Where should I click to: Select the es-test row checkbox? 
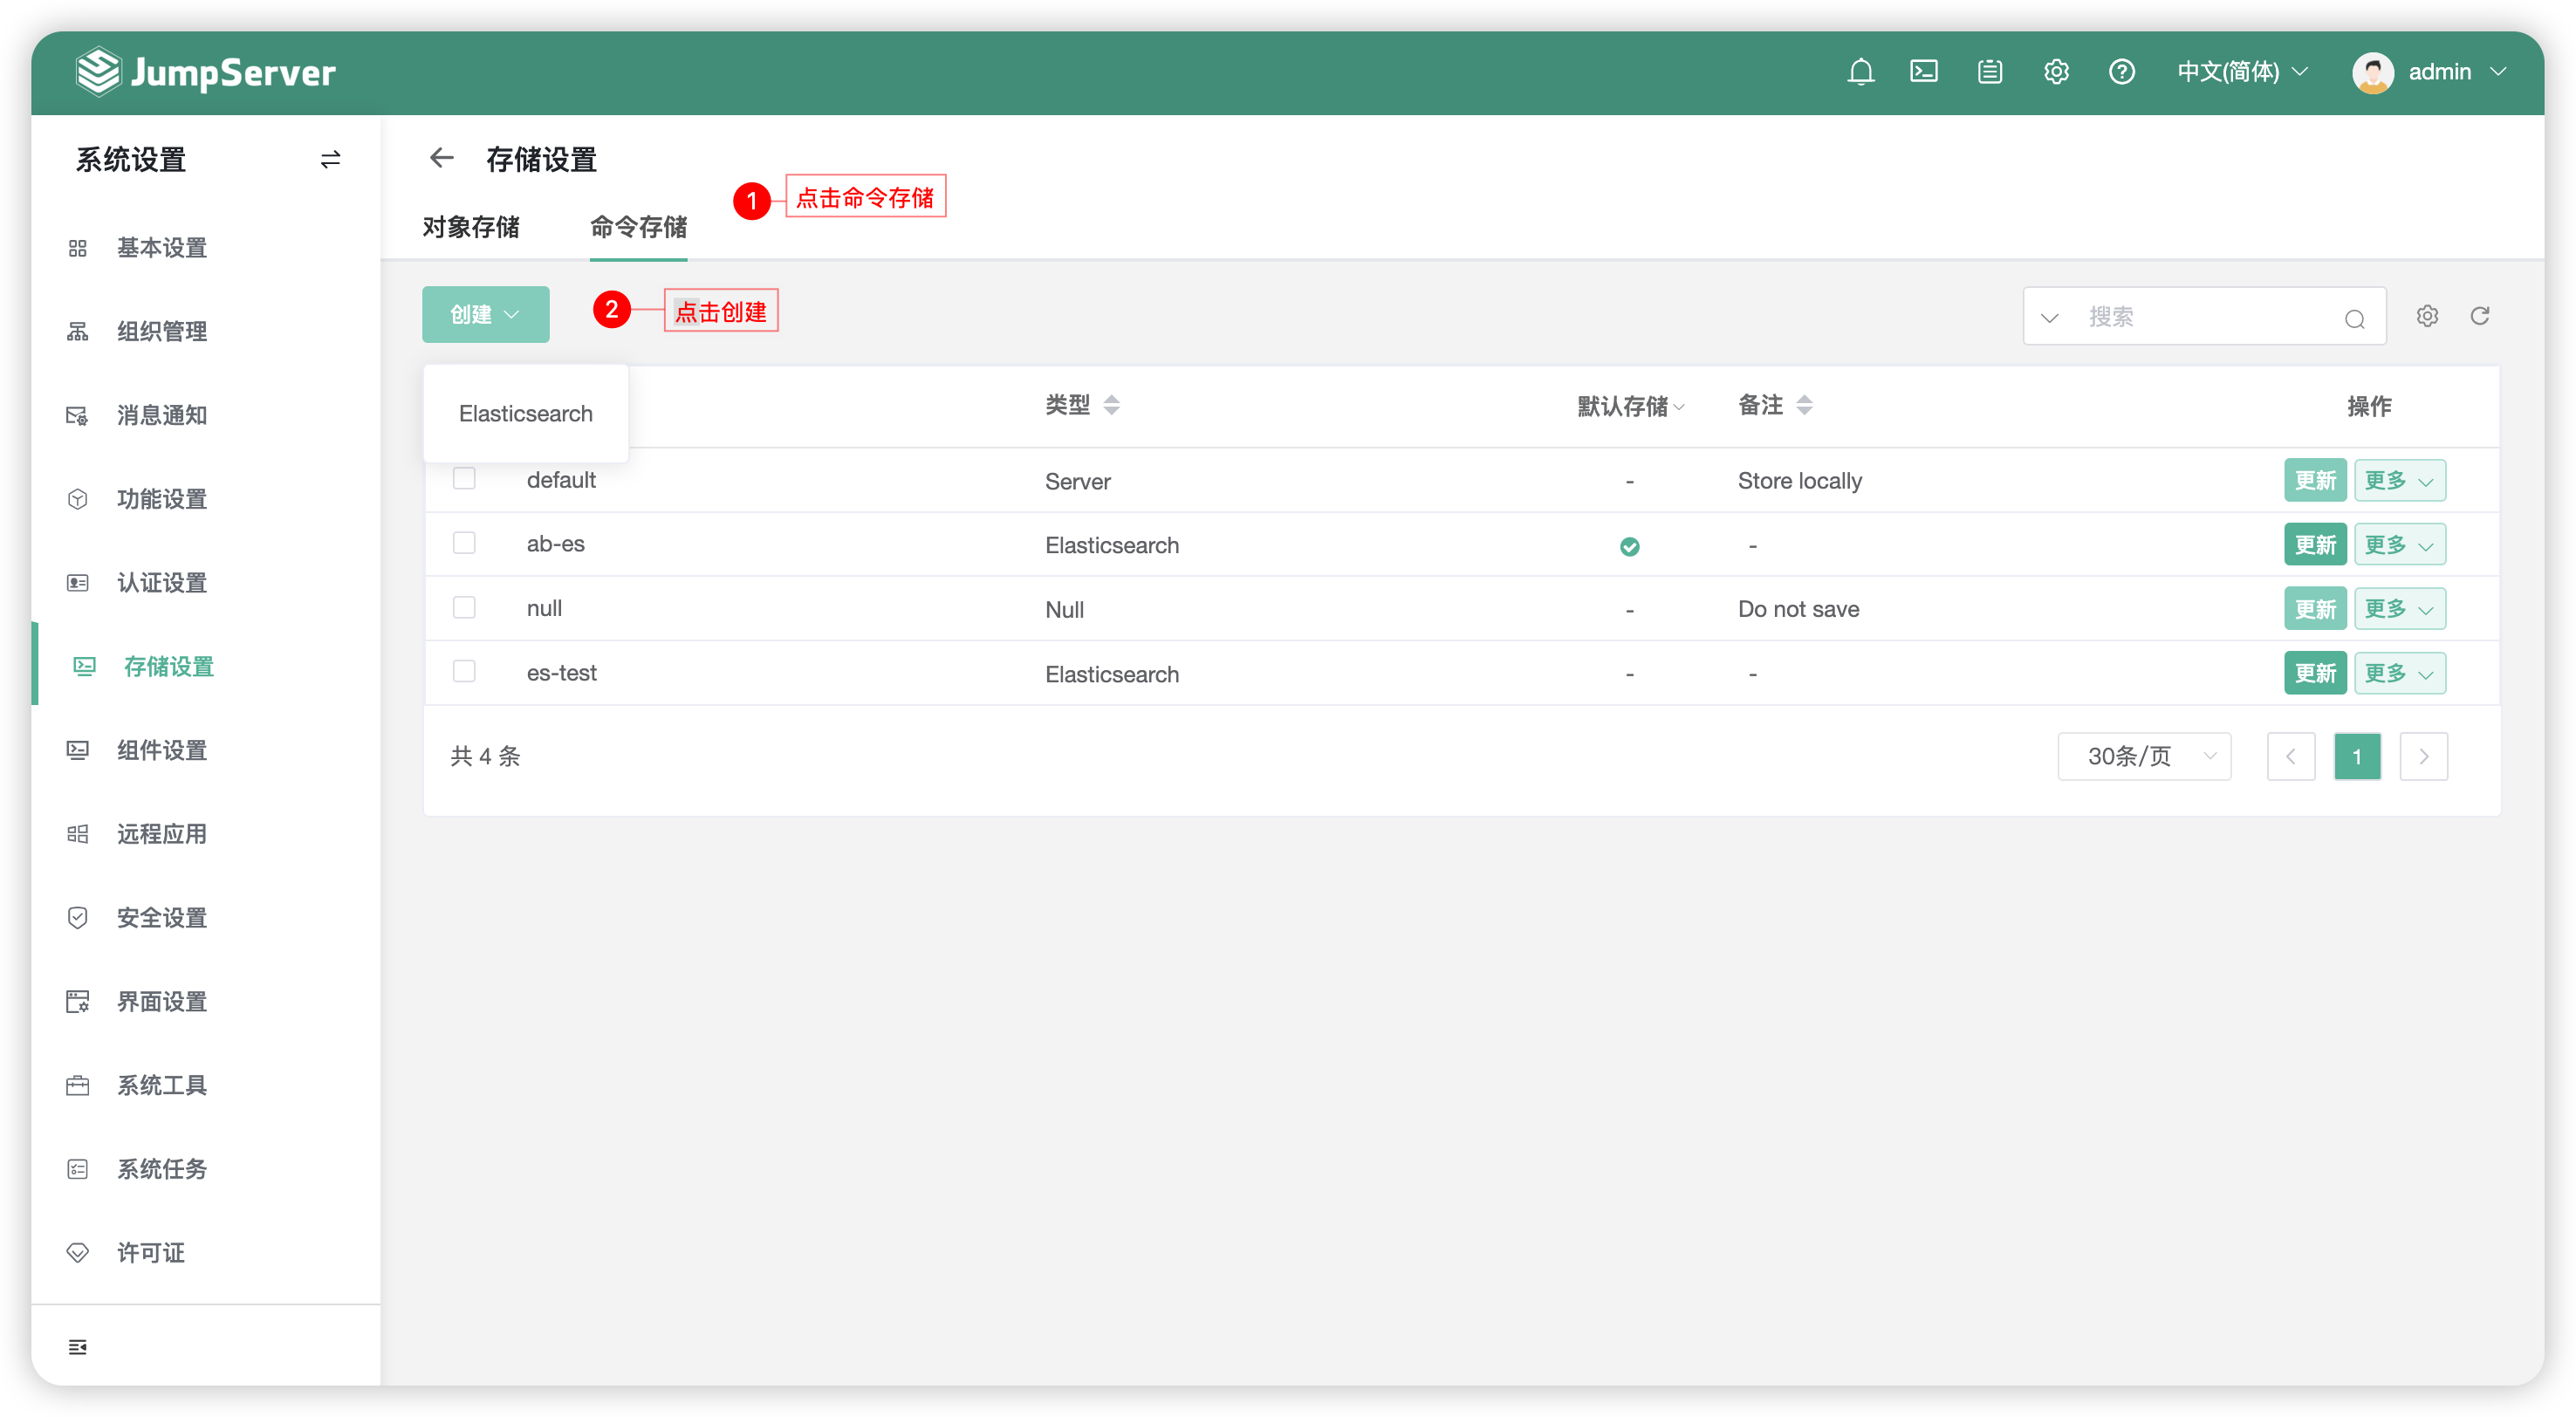[464, 671]
